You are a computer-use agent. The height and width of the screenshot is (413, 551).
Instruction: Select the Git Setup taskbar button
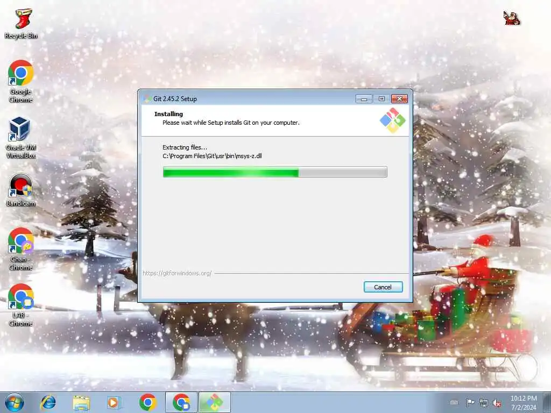[215, 402]
